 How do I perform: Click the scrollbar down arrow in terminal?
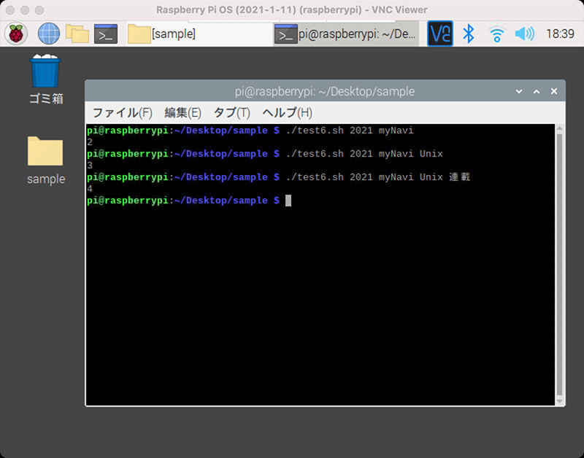559,401
